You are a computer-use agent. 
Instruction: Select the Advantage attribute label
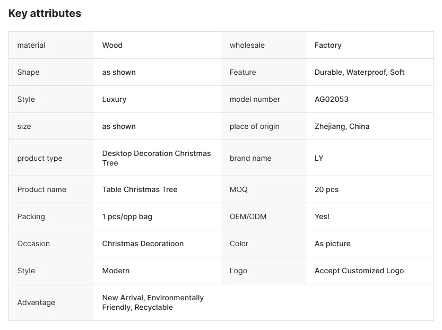point(36,302)
